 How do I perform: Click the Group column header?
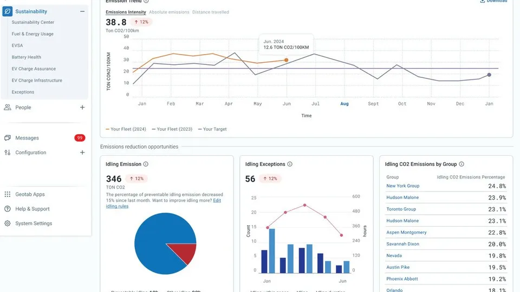point(393,177)
